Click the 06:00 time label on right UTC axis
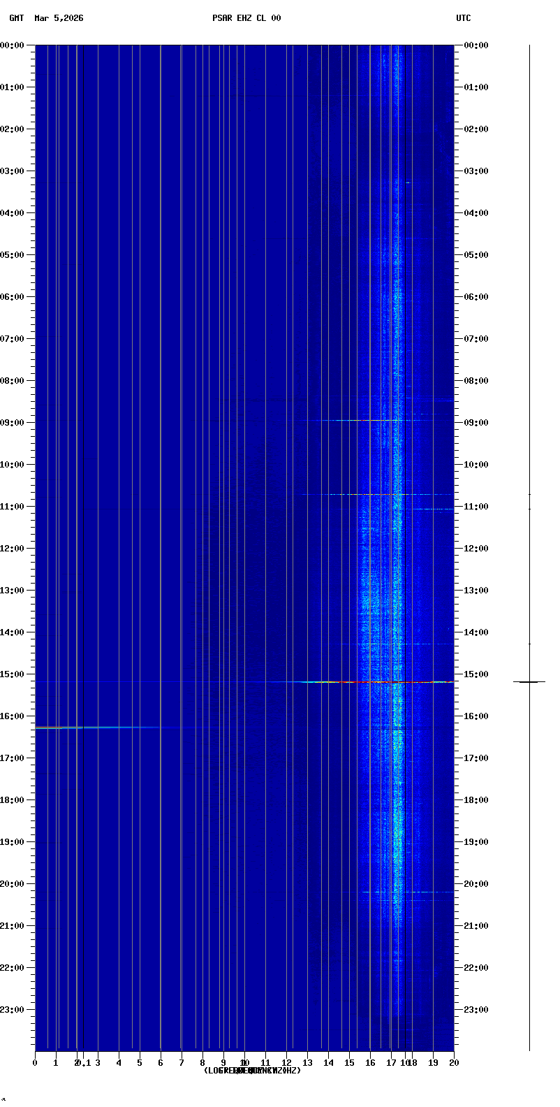This screenshot has height=1107, width=560. point(476,297)
